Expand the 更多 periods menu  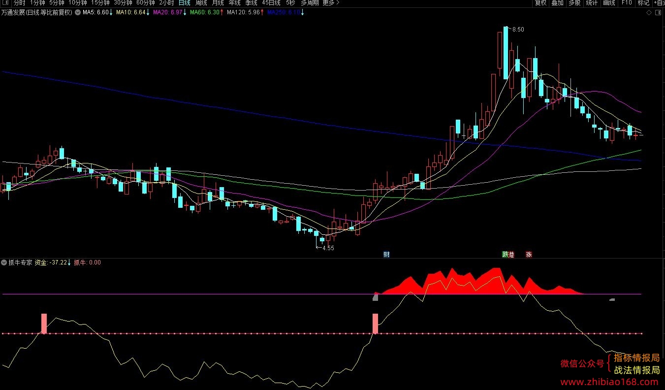[x=330, y=3]
